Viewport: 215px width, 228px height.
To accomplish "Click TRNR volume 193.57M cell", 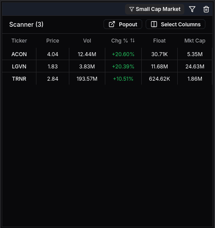I will point(87,79).
